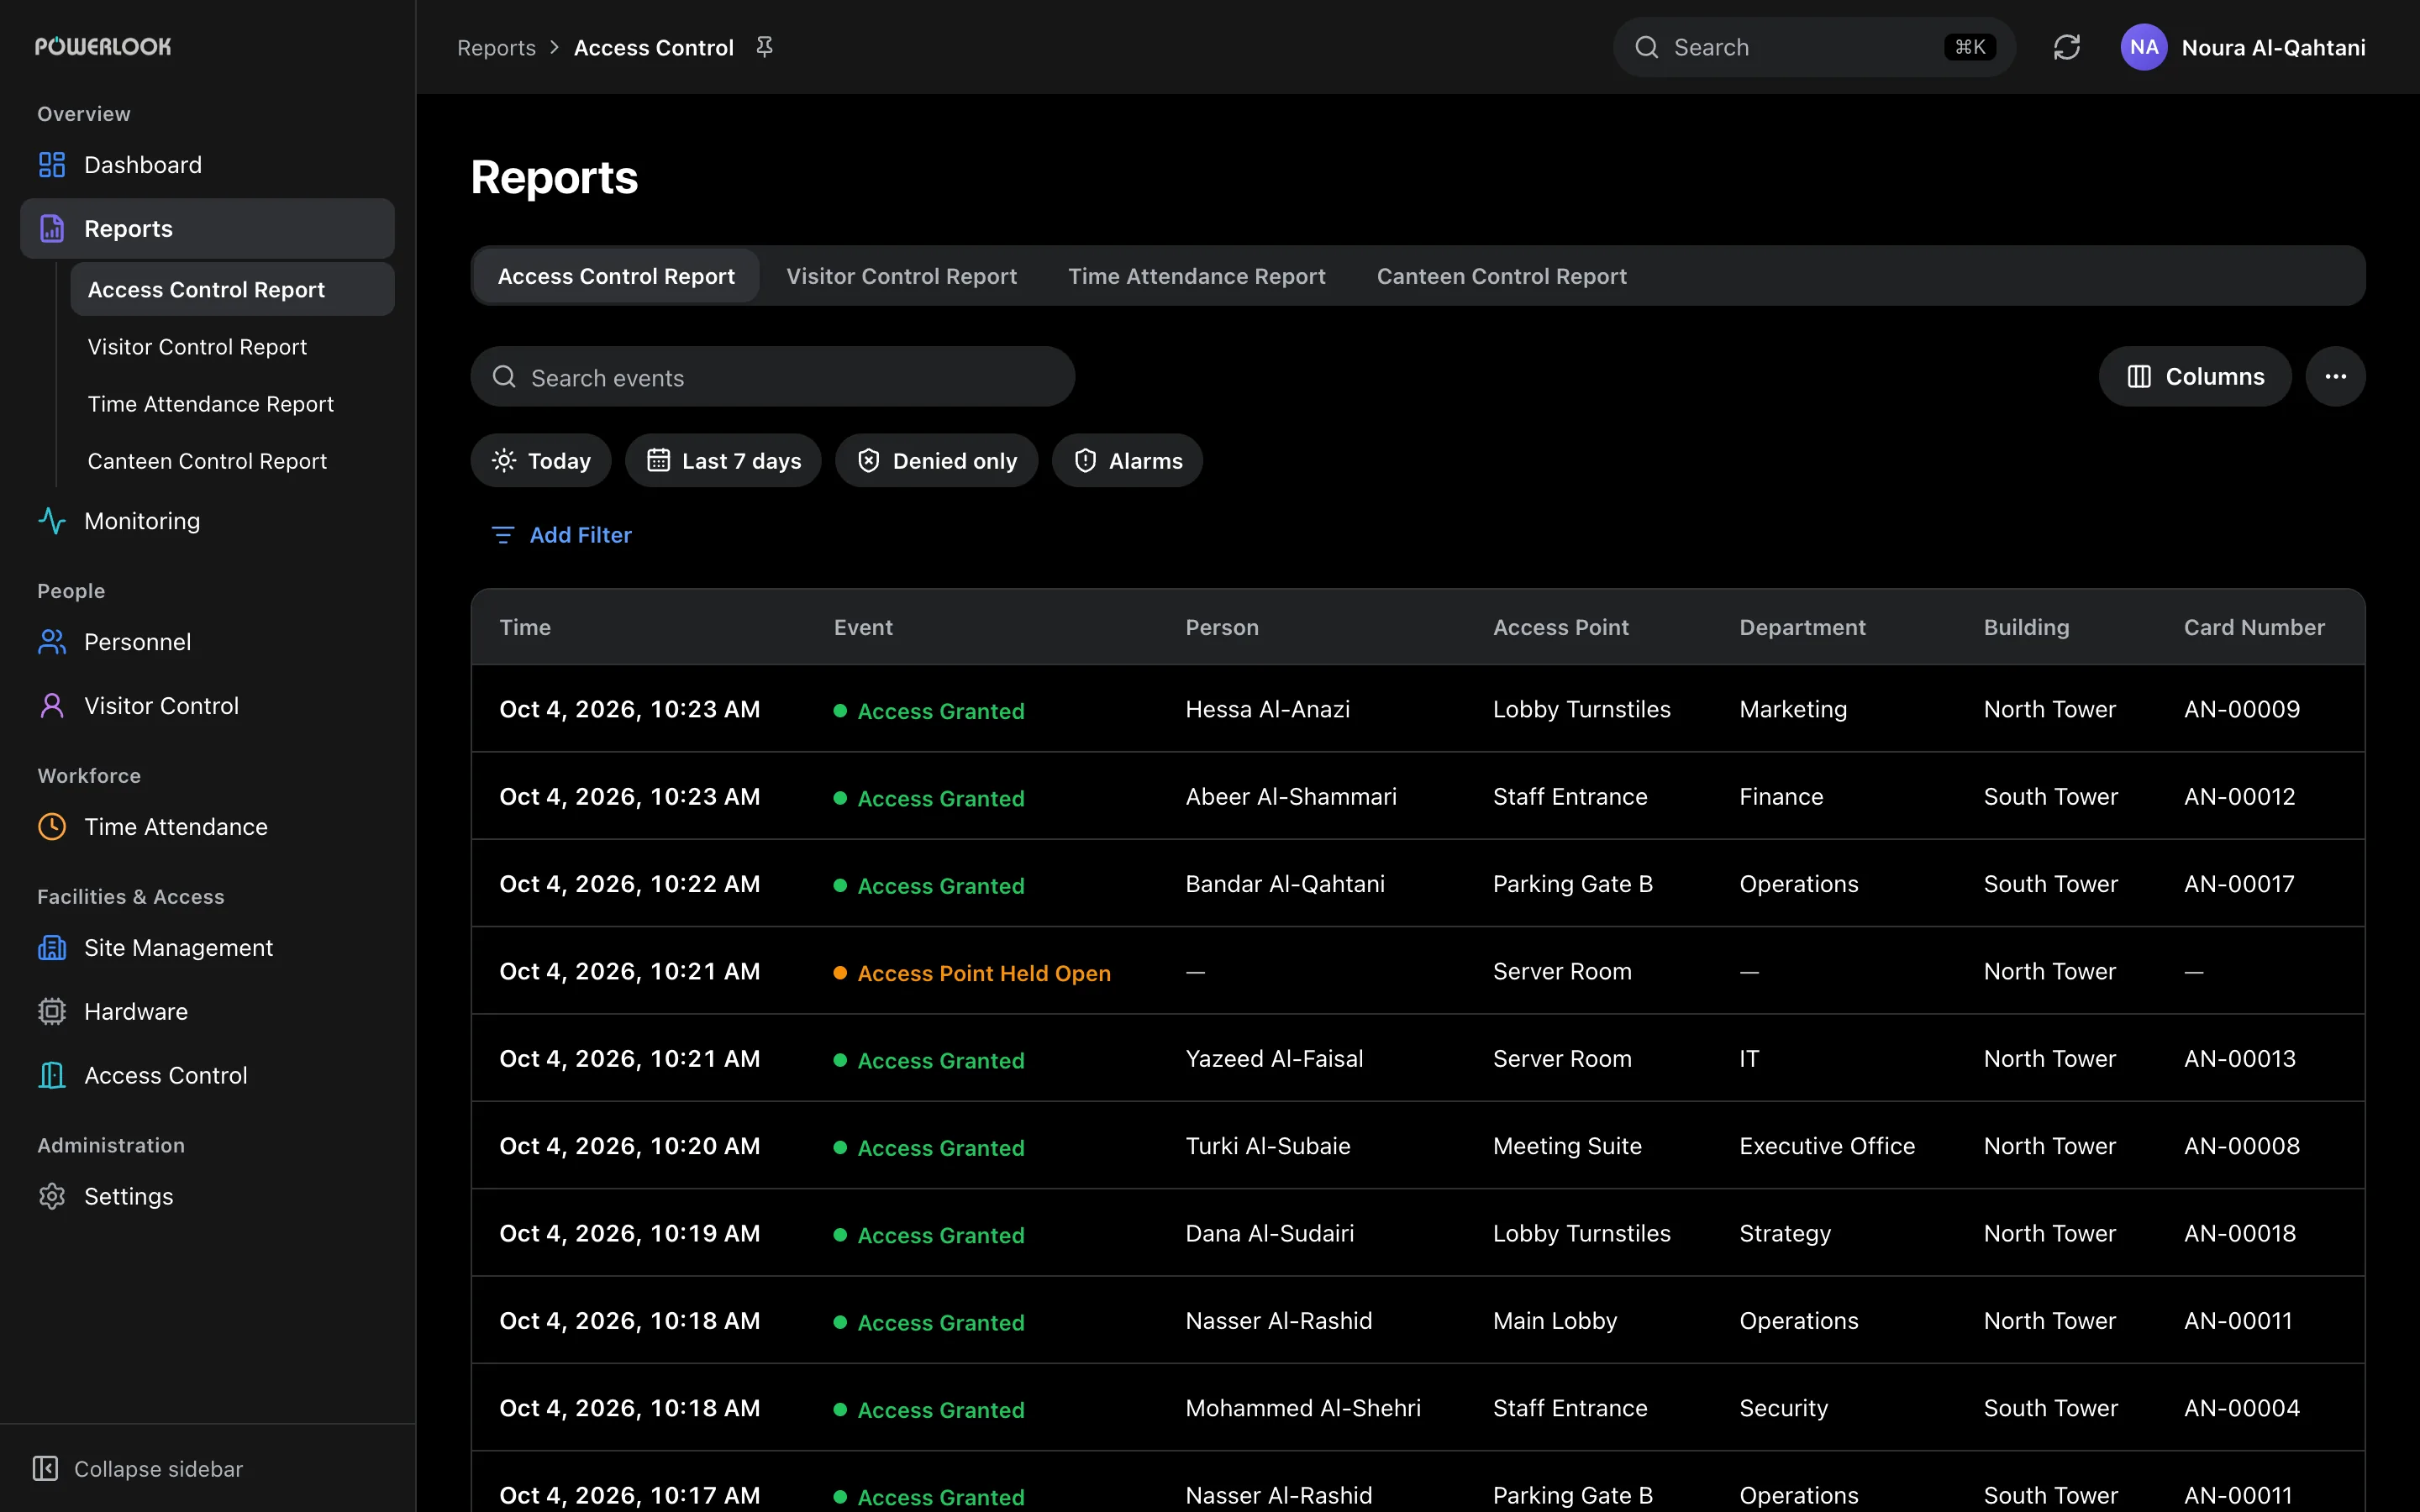Toggle the Last 7 days filter
The height and width of the screenshot is (1512, 2420).
[723, 461]
